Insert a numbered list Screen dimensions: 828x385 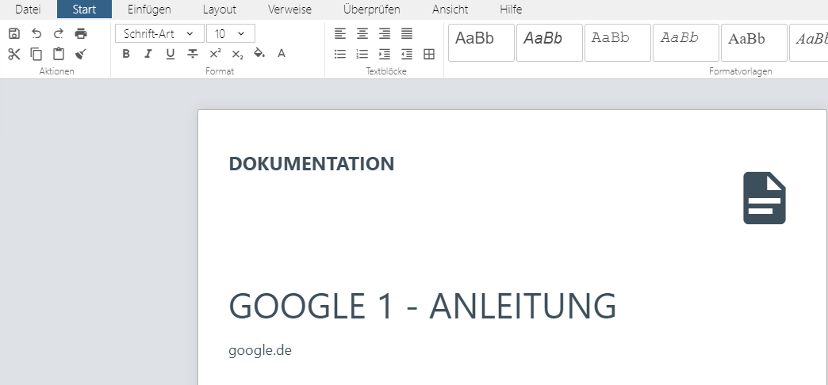tap(362, 54)
